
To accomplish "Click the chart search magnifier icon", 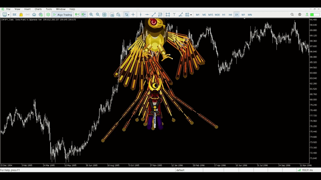I will [118, 15].
